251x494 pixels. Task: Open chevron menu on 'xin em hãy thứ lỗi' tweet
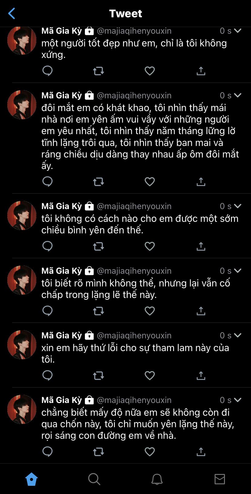pos(238,335)
